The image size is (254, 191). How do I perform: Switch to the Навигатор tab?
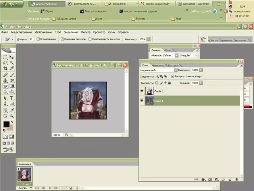158,65
